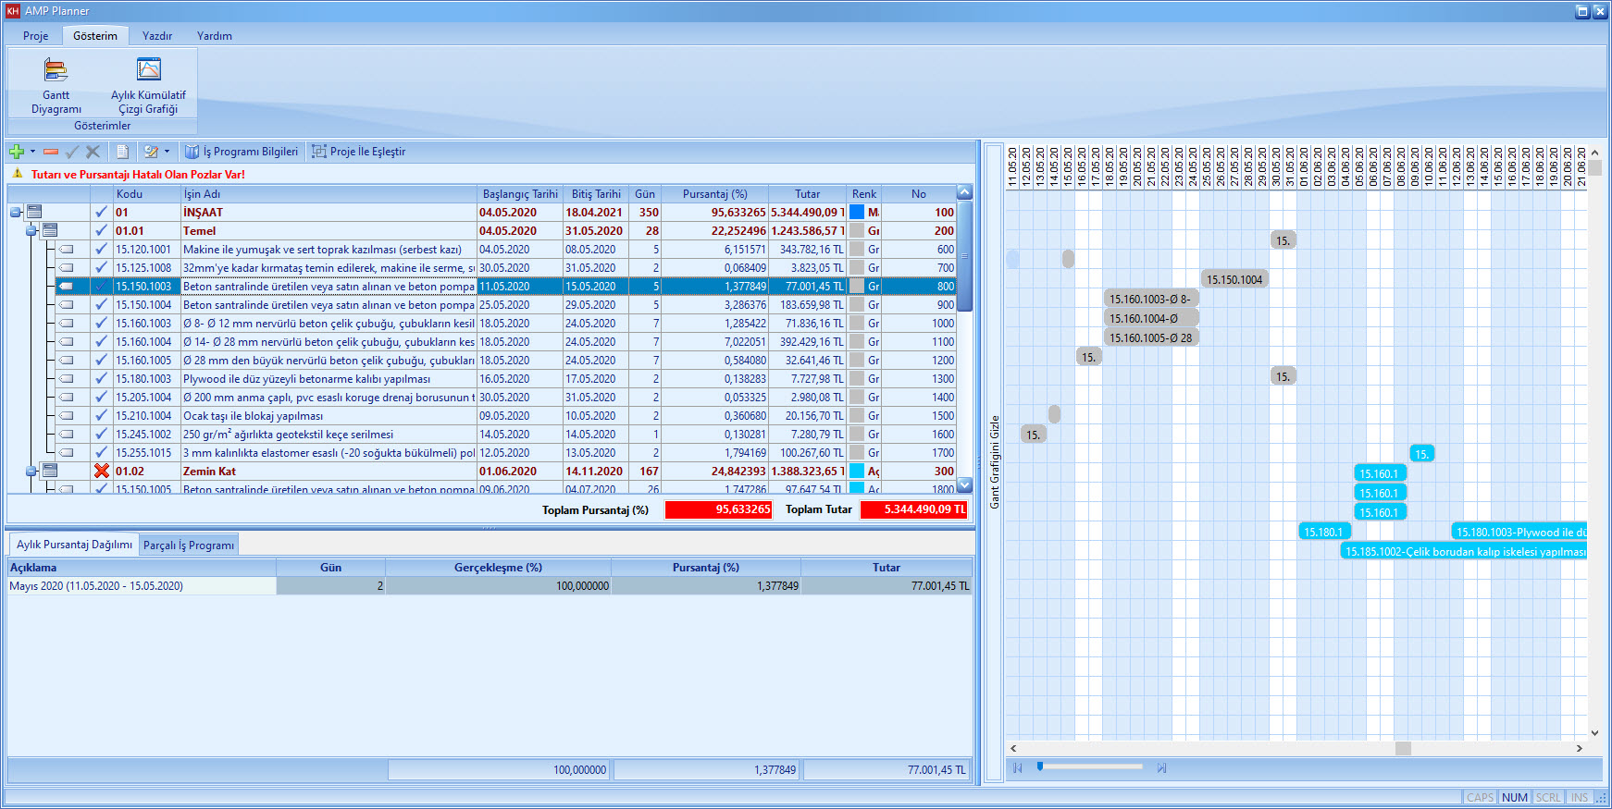Toggle the check mark on İNŞAAT row
Viewport: 1612px width, 809px height.
pos(102,213)
